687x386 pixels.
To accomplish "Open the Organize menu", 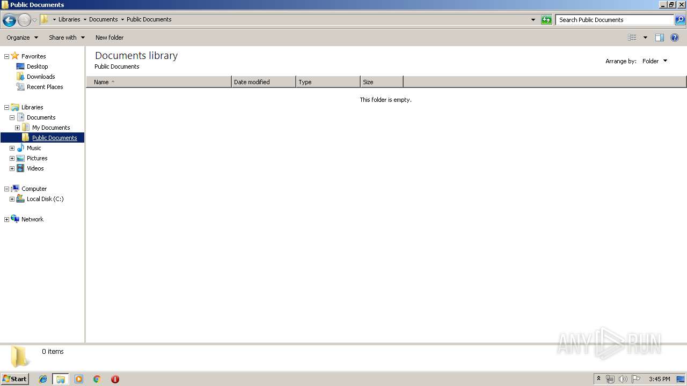I will pos(22,38).
